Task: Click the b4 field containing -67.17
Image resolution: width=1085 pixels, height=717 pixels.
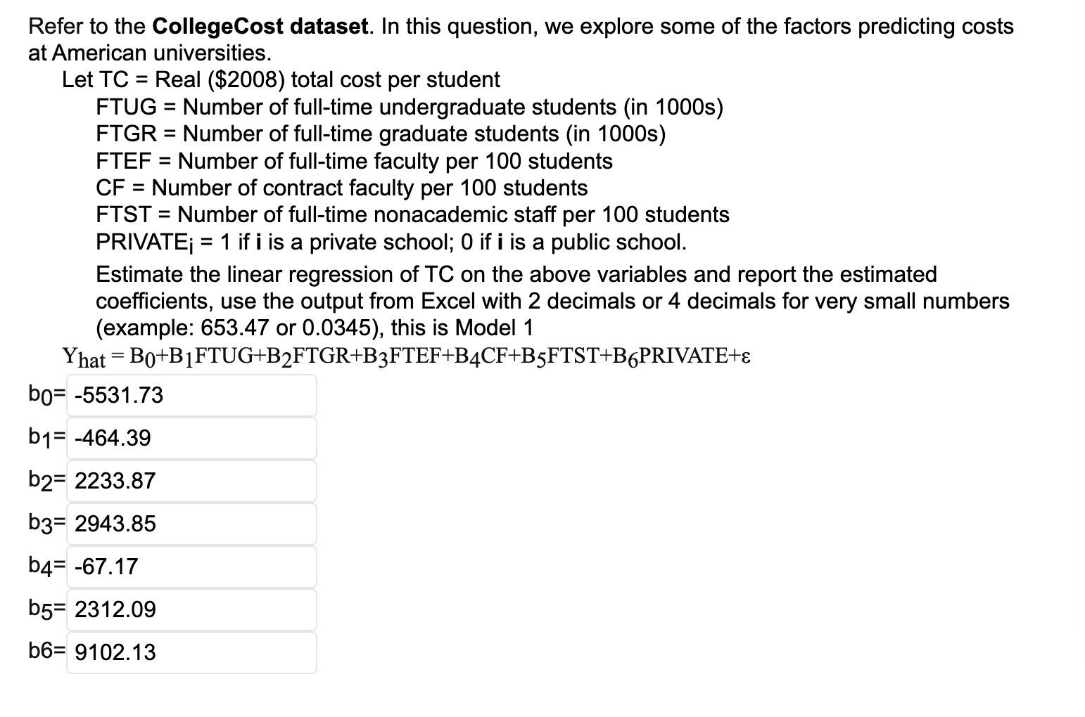Action: click(x=191, y=567)
